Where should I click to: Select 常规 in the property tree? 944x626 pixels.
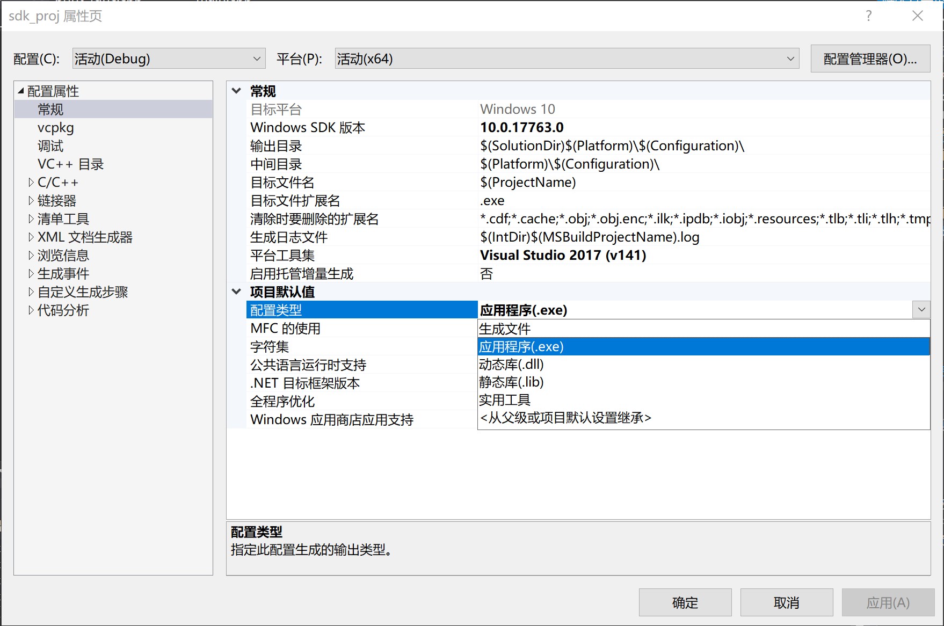tap(50, 110)
